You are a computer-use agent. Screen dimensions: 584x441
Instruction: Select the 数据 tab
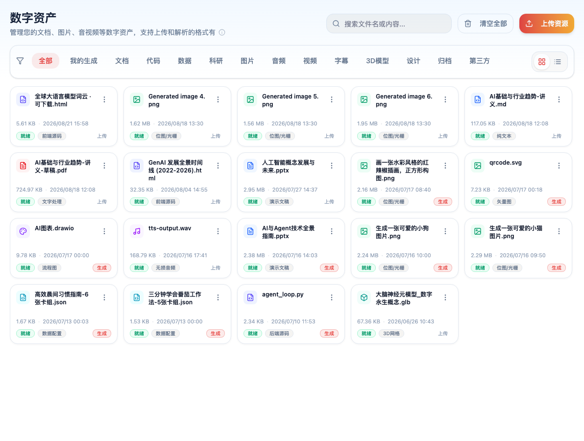[184, 61]
